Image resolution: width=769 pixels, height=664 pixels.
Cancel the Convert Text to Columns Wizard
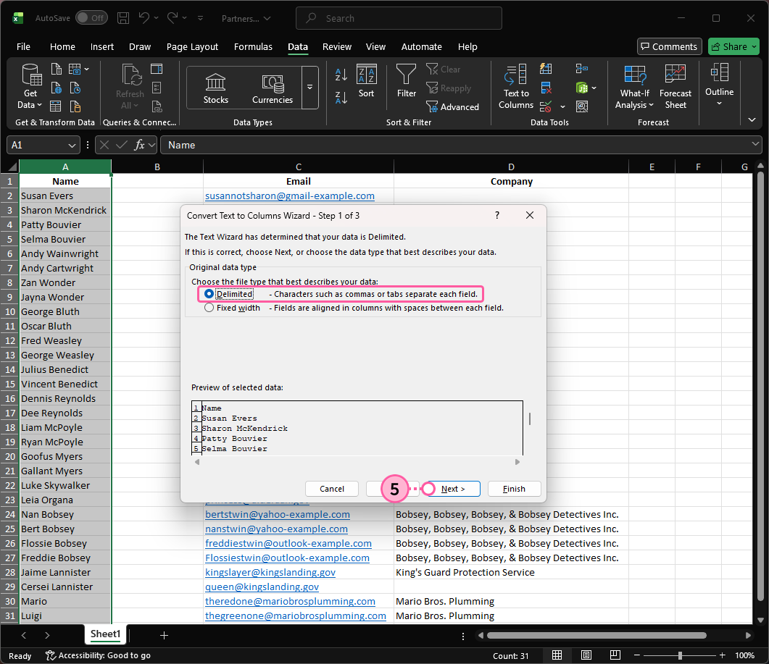click(331, 489)
